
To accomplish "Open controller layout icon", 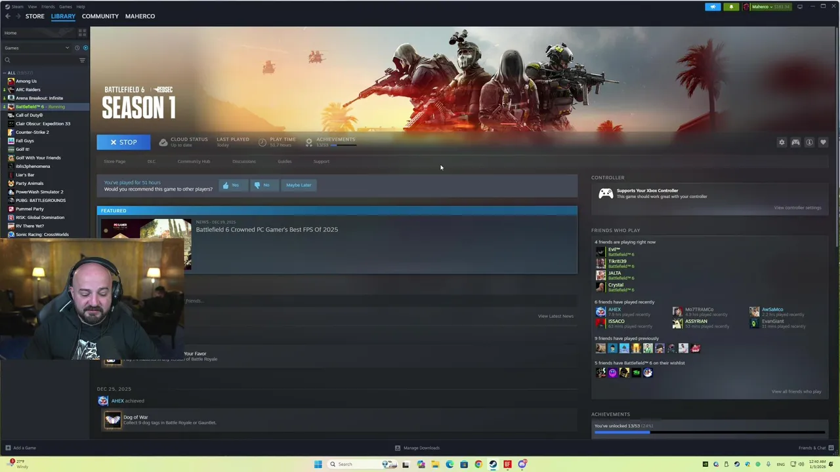I will pyautogui.click(x=795, y=142).
